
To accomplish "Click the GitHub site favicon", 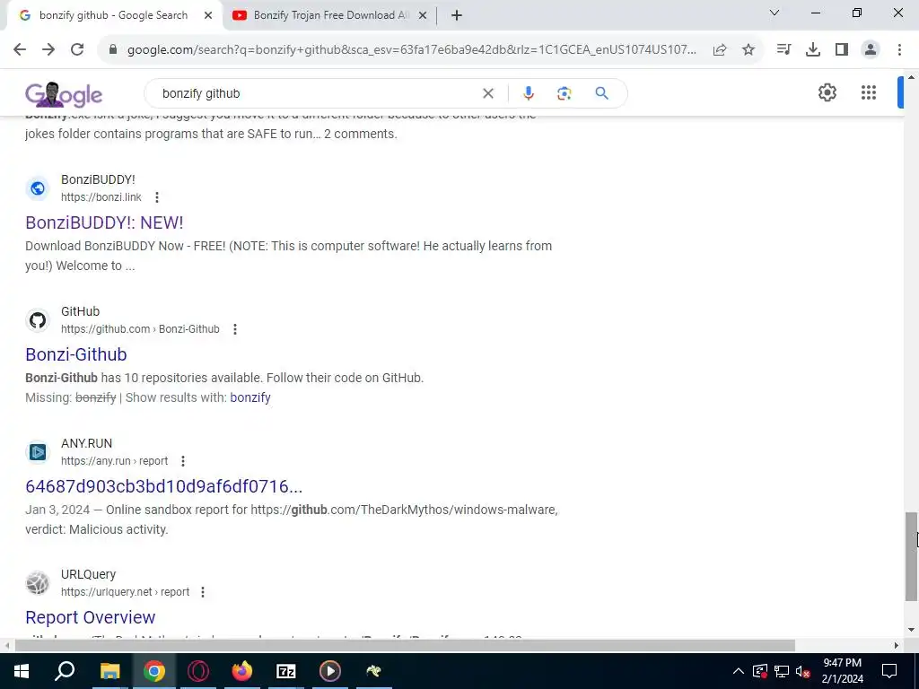I will click(38, 320).
